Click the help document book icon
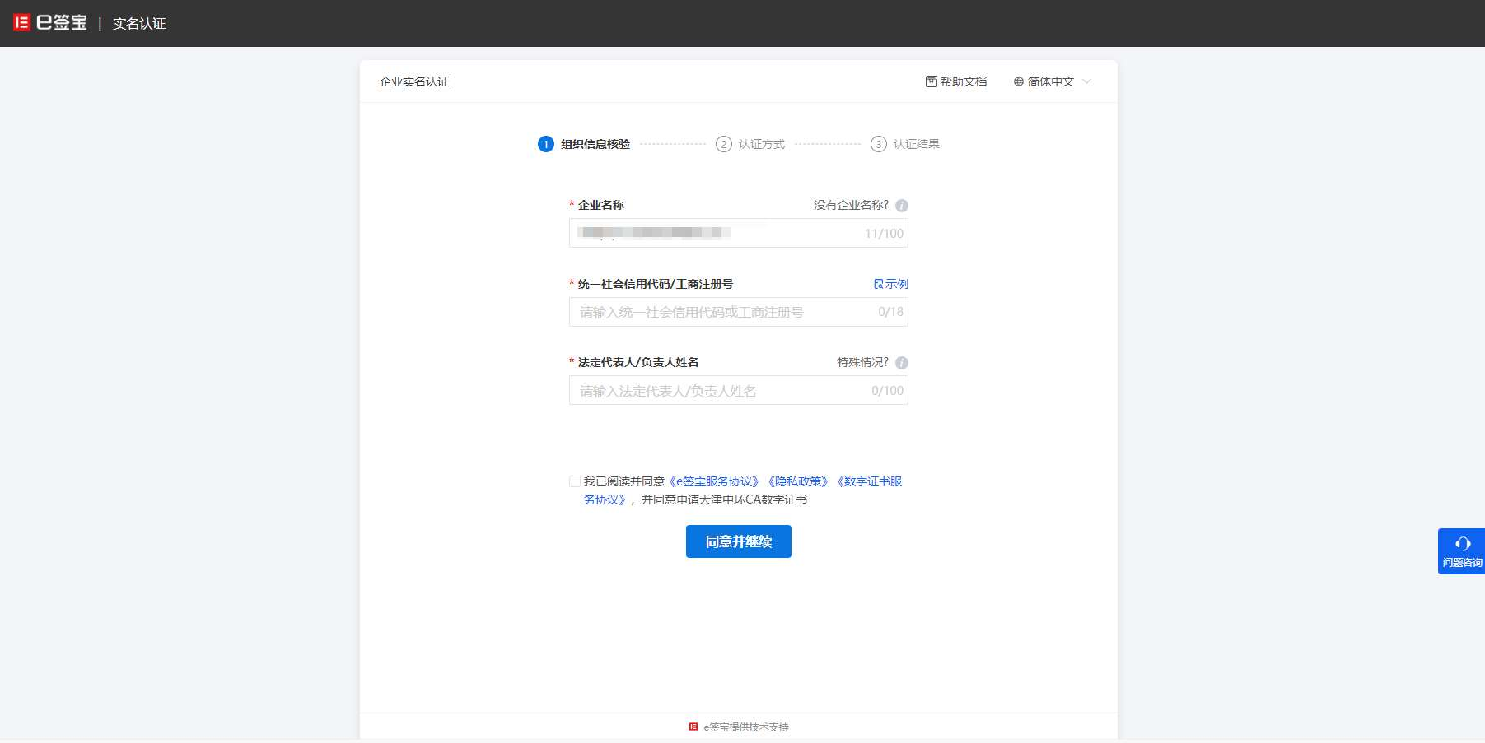The image size is (1485, 743). pyautogui.click(x=931, y=81)
